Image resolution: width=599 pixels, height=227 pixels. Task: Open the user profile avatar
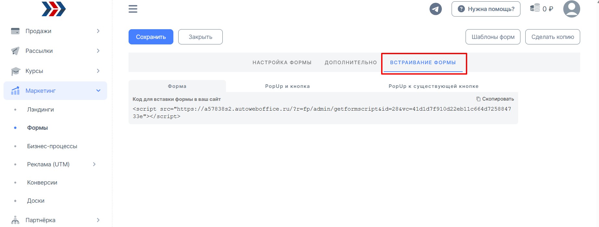point(571,9)
